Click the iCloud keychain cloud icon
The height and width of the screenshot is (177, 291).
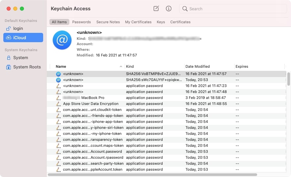point(9,38)
